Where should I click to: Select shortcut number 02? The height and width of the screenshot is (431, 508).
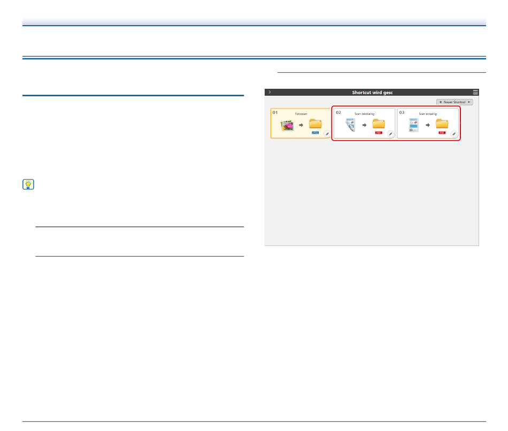338,112
